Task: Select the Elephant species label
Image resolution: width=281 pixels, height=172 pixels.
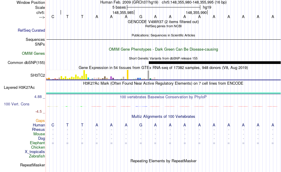Action: pyautogui.click(x=37, y=143)
